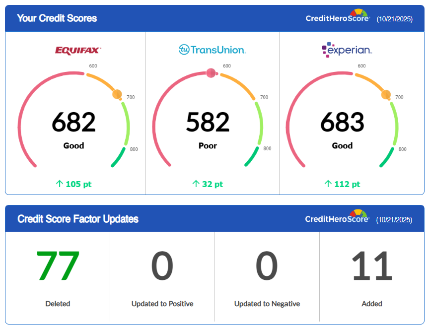Click CreditHeroScore logo in Factor Updates header

[x=337, y=218]
